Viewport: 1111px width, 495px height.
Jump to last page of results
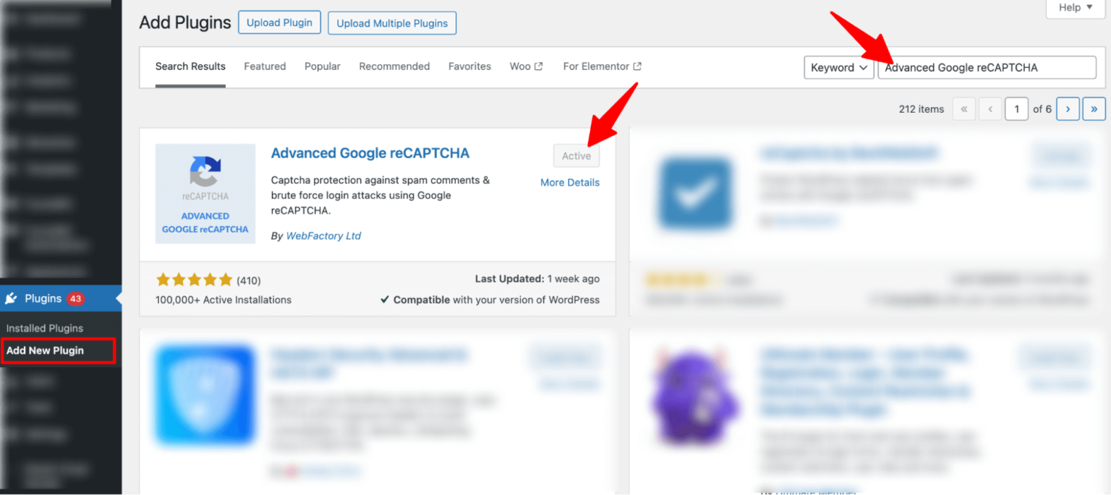(1094, 109)
